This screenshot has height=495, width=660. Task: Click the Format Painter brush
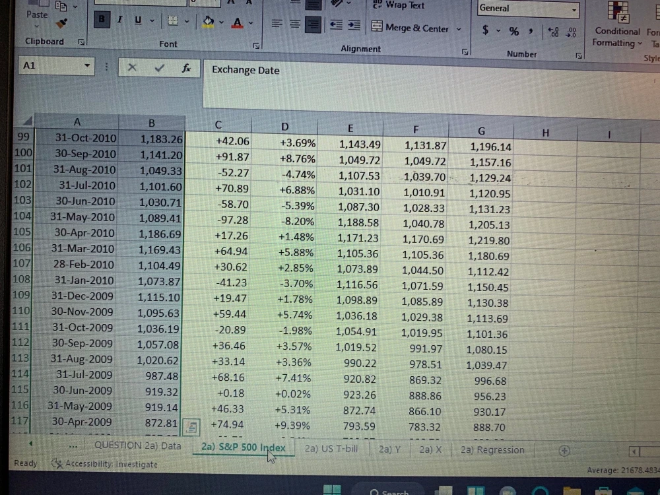(x=61, y=24)
